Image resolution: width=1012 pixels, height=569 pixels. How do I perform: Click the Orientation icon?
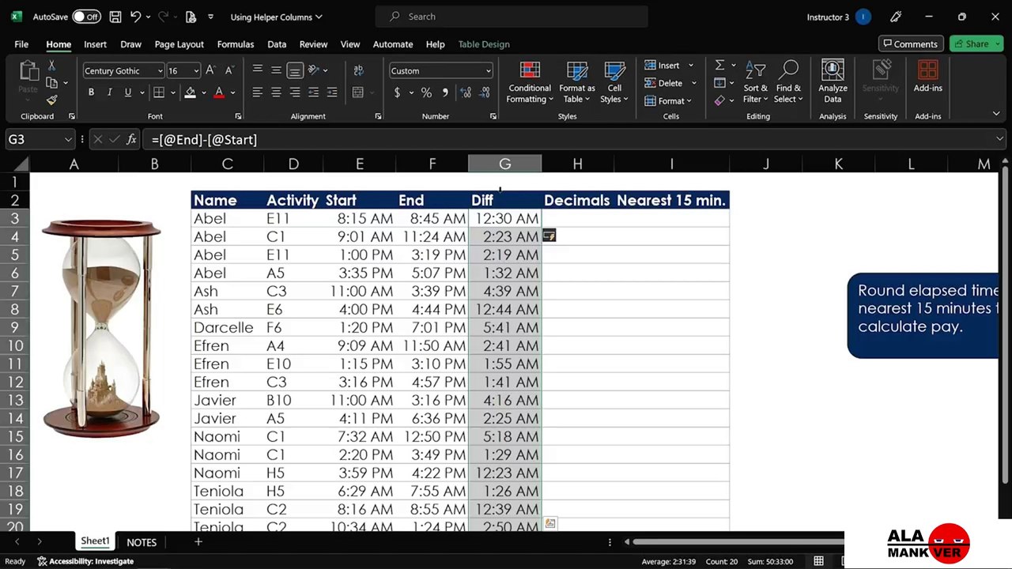point(314,70)
